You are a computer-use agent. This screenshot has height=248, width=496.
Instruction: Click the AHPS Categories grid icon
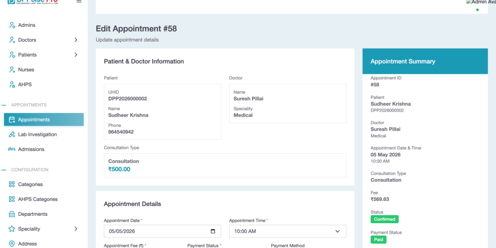tap(12, 199)
